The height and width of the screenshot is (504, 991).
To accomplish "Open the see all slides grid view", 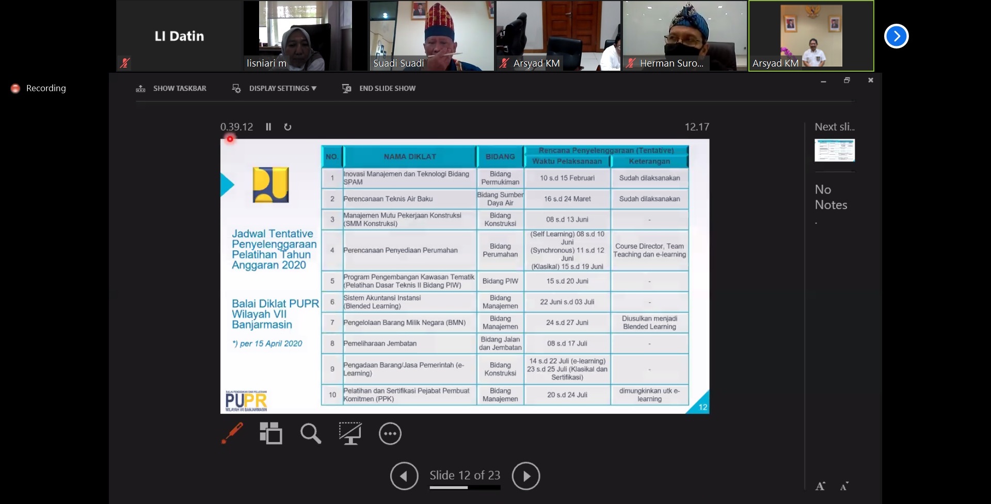I will (x=271, y=433).
